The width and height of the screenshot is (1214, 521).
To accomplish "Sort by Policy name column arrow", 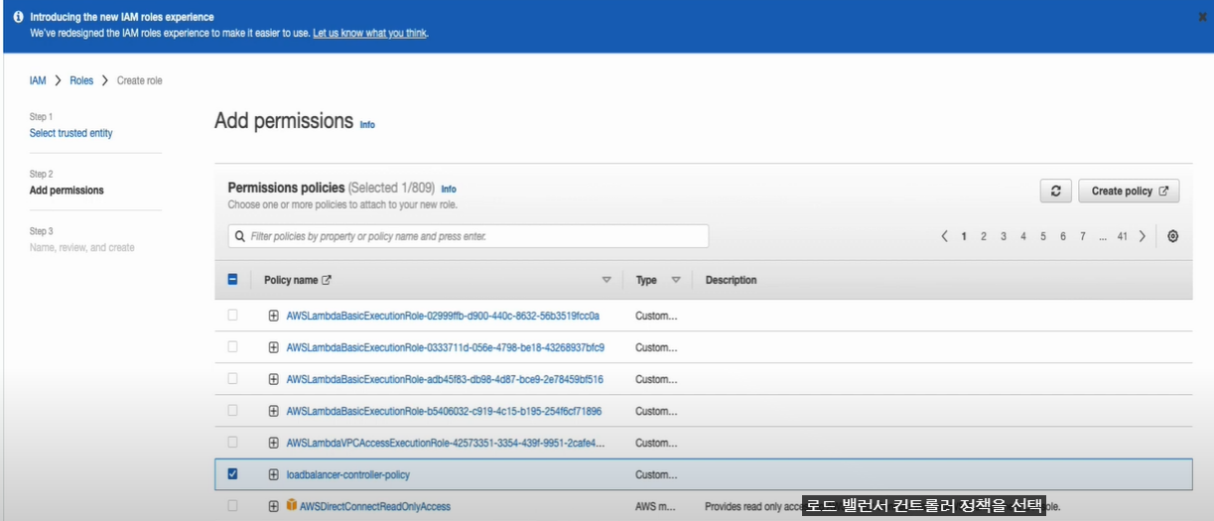I will coord(607,280).
